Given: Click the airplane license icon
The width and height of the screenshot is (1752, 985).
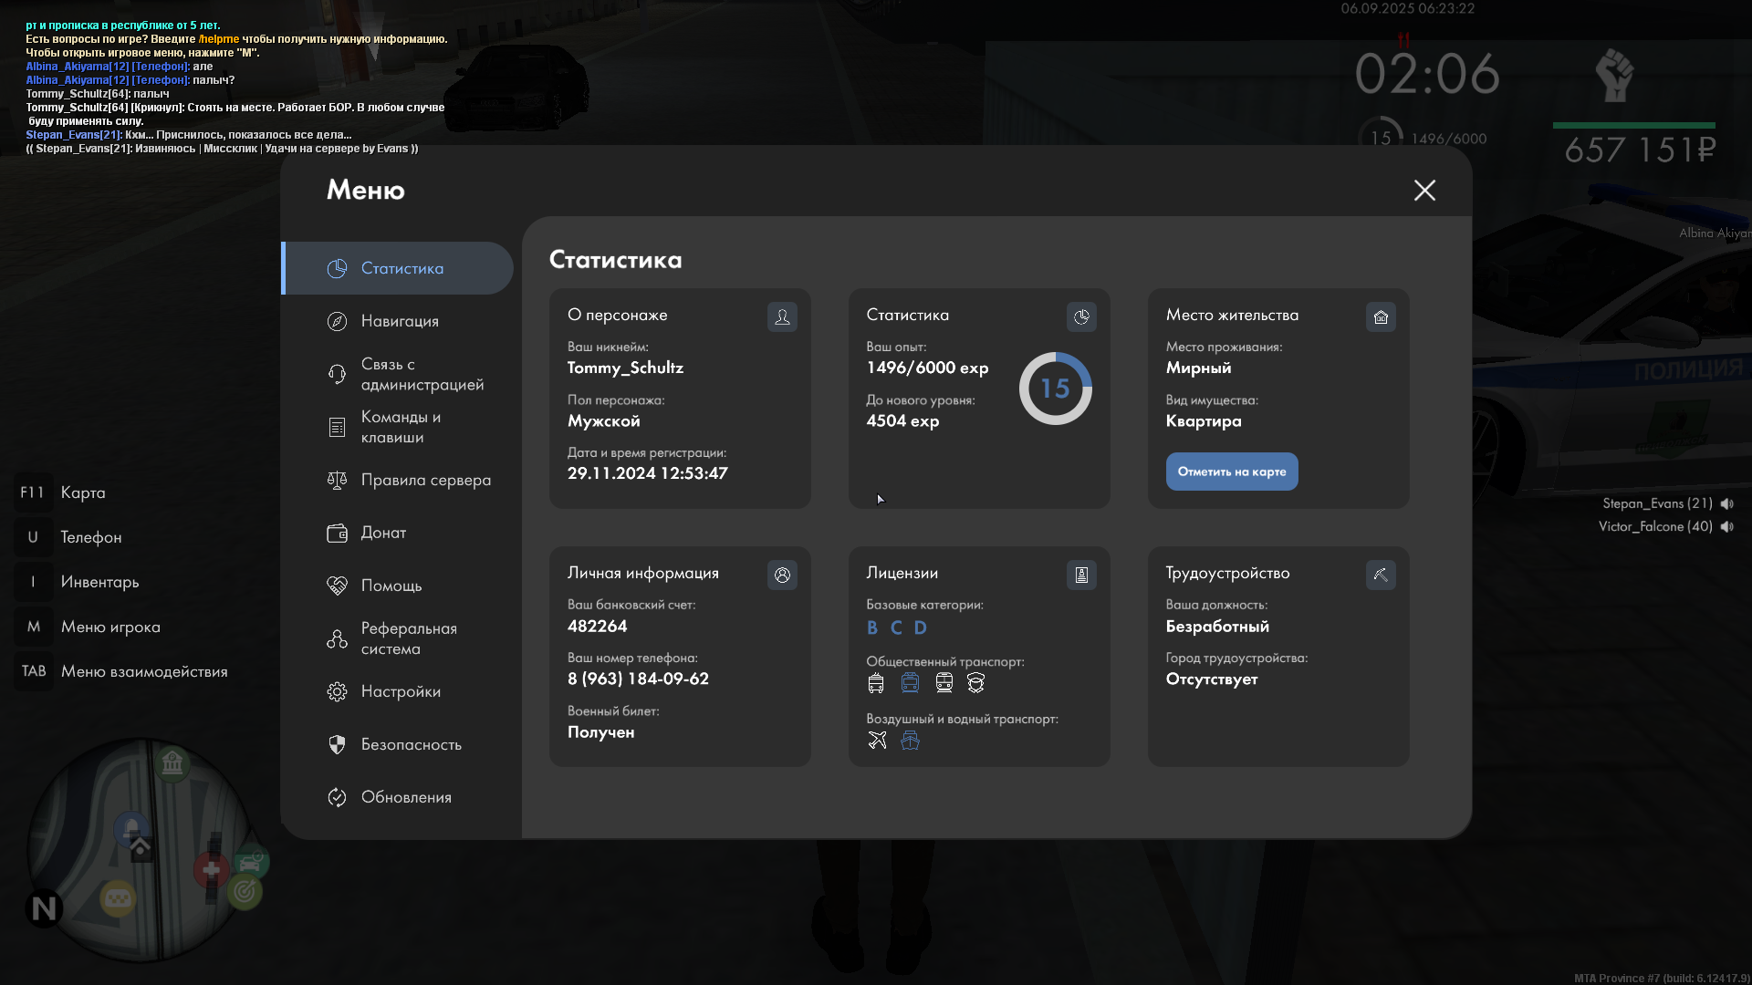Looking at the screenshot, I should coord(877,741).
